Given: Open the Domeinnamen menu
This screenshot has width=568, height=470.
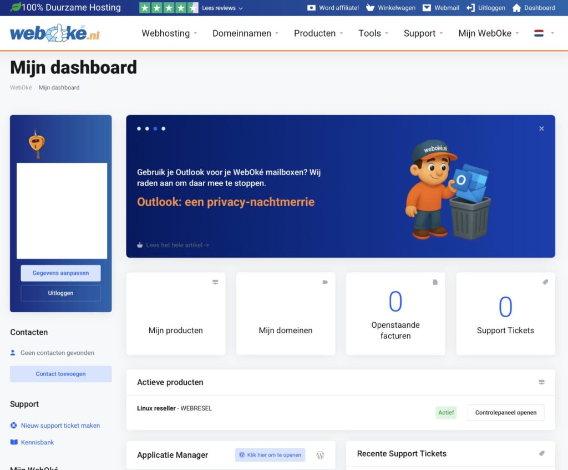Looking at the screenshot, I should pos(245,33).
